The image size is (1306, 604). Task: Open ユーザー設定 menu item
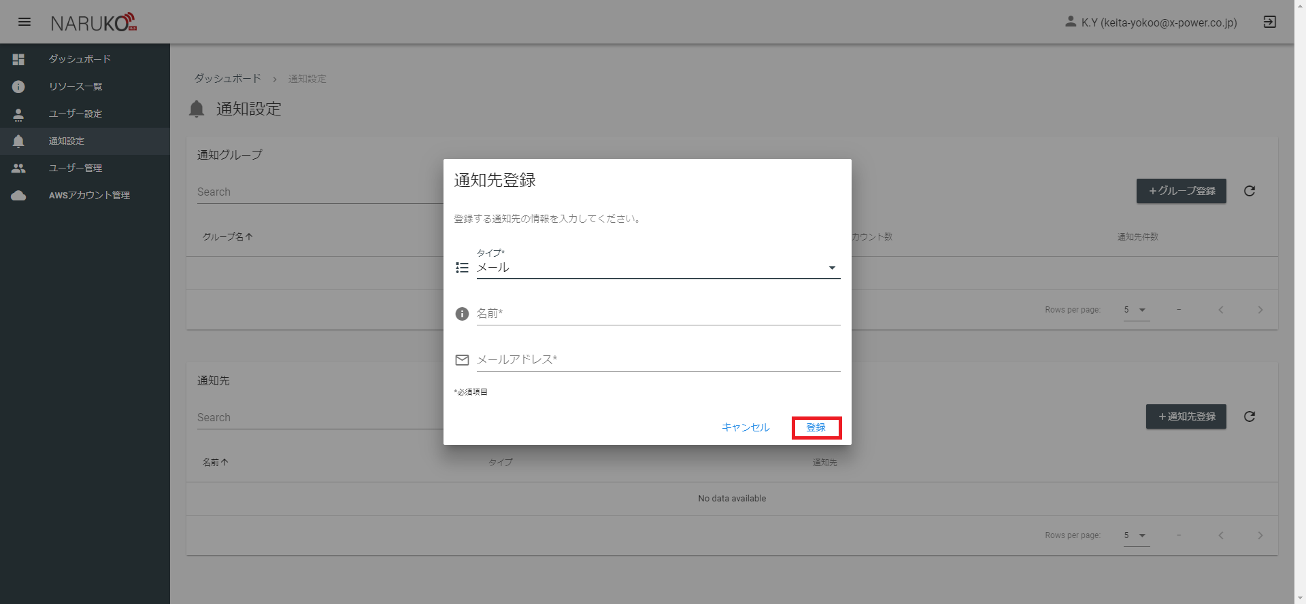(84, 114)
